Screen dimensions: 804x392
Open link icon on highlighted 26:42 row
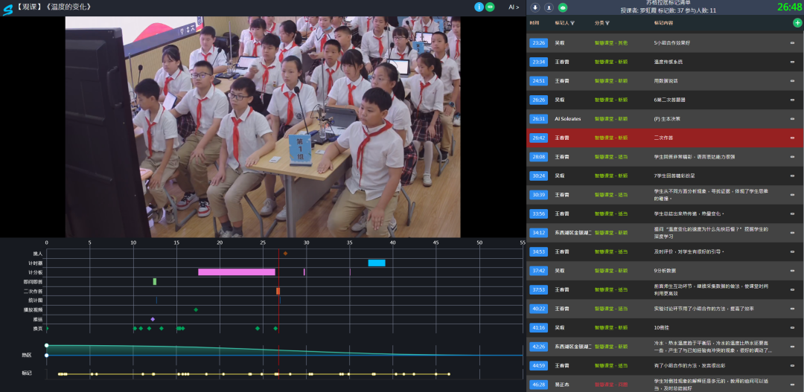pos(792,138)
